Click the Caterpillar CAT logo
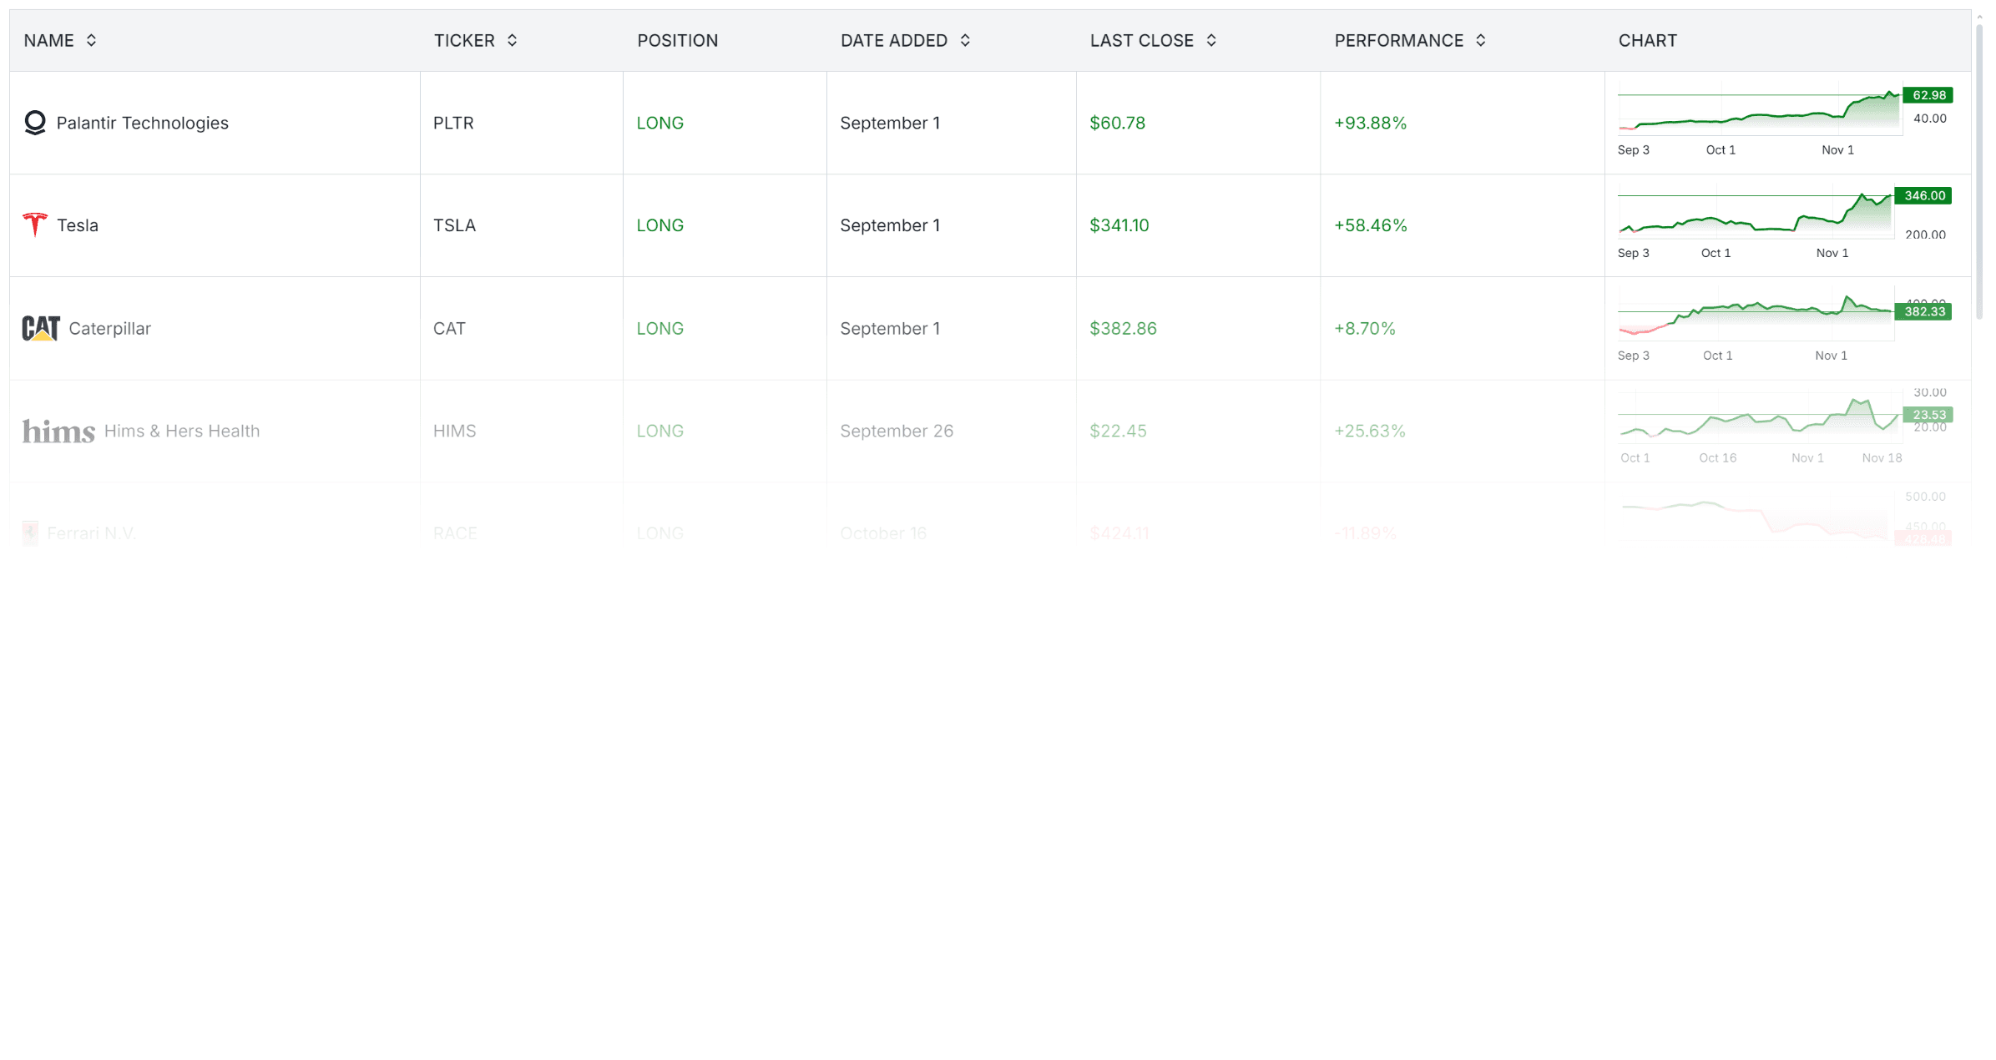The image size is (1996, 1060). click(x=41, y=328)
